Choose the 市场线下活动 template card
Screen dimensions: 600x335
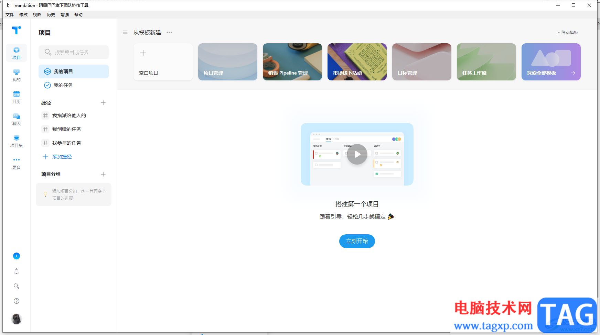357,62
